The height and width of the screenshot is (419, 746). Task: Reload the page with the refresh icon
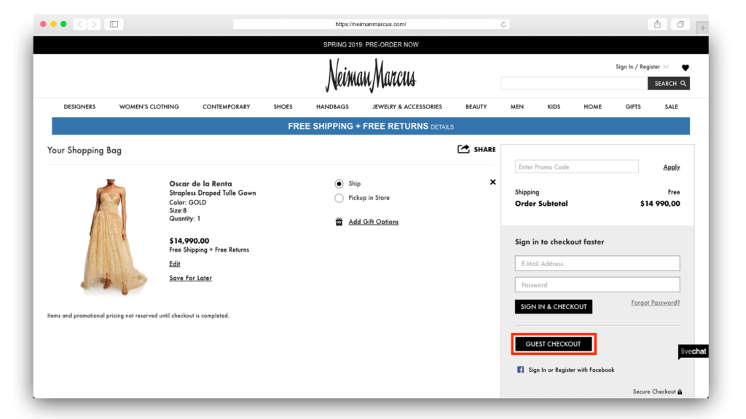tap(503, 24)
